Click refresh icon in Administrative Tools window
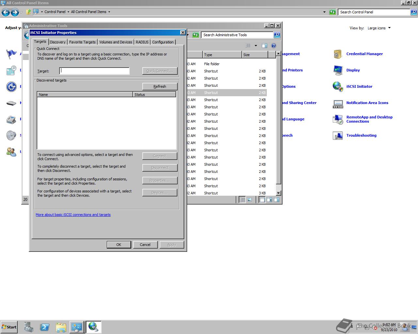The height and width of the screenshot is (334, 418). click(x=196, y=35)
